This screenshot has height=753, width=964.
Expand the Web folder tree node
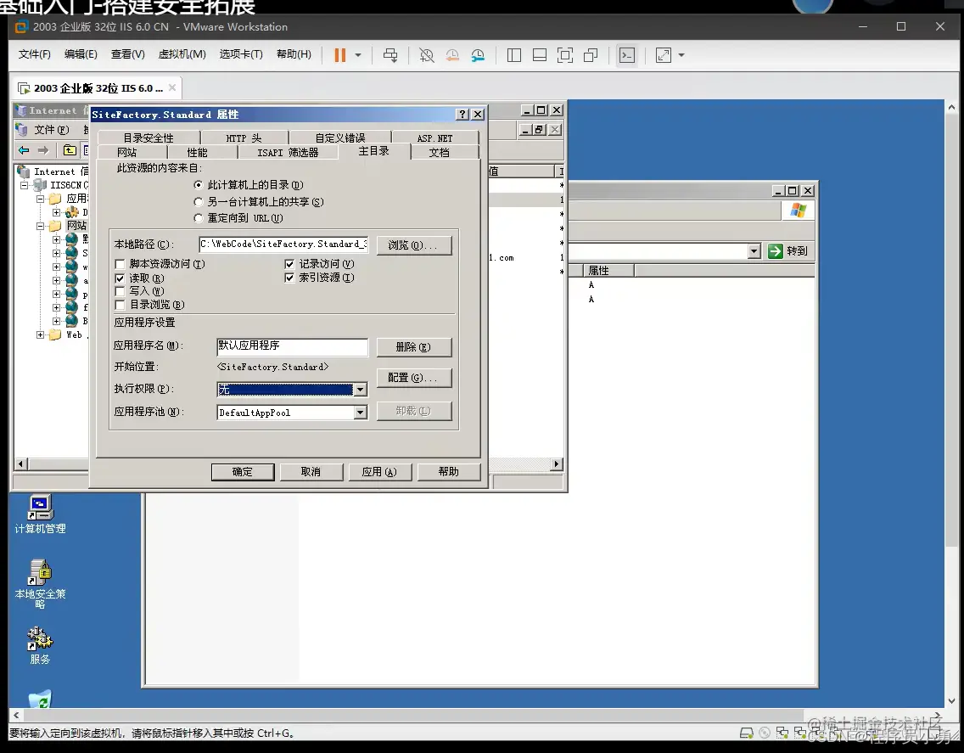click(x=40, y=334)
